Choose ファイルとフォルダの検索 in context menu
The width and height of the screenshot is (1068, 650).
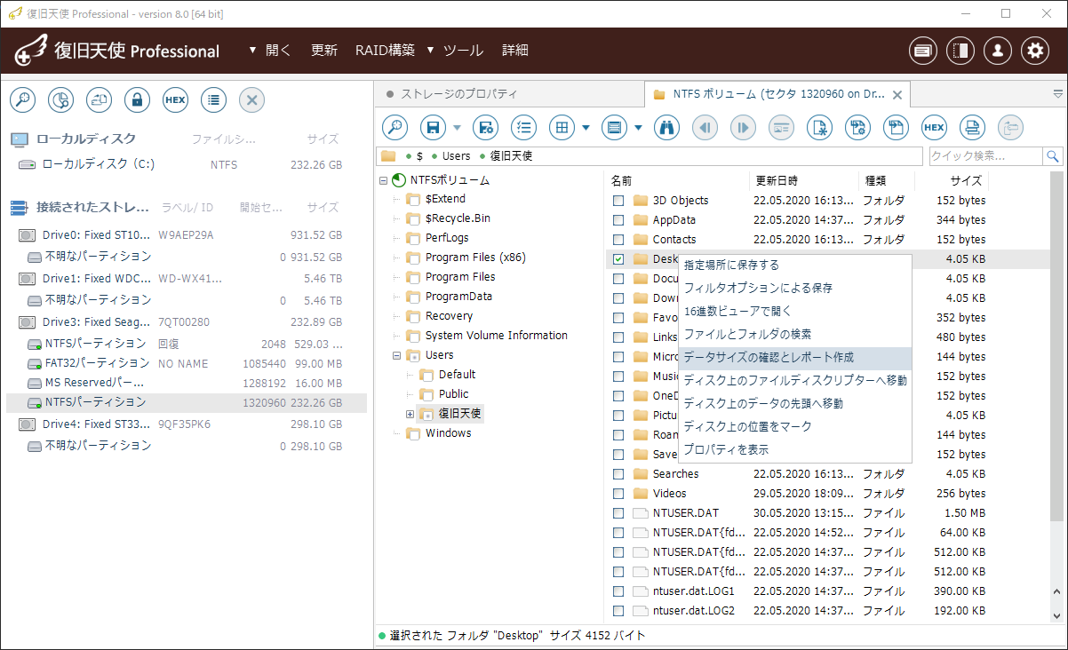click(x=795, y=334)
